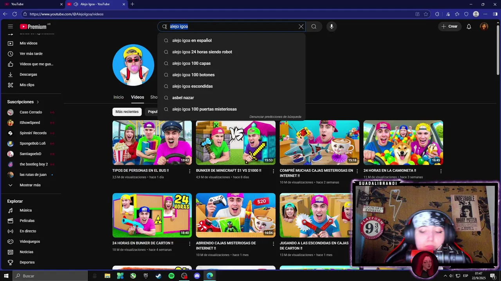
Task: Open Caso Cerrado subscription
Action: point(31,112)
